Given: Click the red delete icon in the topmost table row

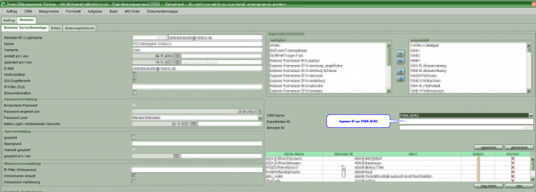Looking at the screenshot, I should coord(512,159).
